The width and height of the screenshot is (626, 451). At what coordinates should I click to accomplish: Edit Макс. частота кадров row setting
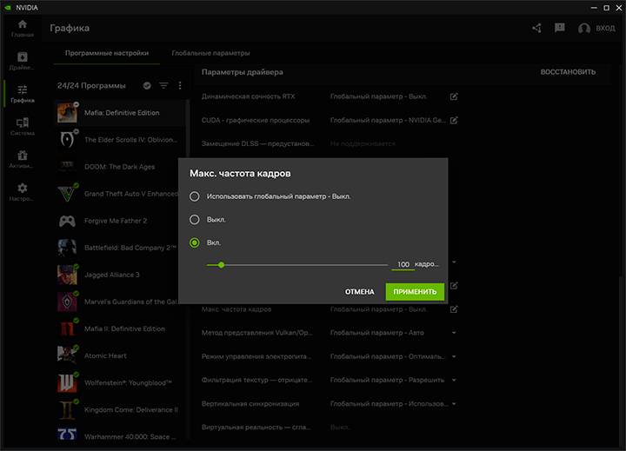click(x=454, y=309)
